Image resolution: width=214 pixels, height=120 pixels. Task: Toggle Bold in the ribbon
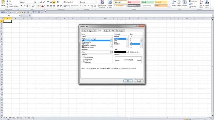(21, 6)
